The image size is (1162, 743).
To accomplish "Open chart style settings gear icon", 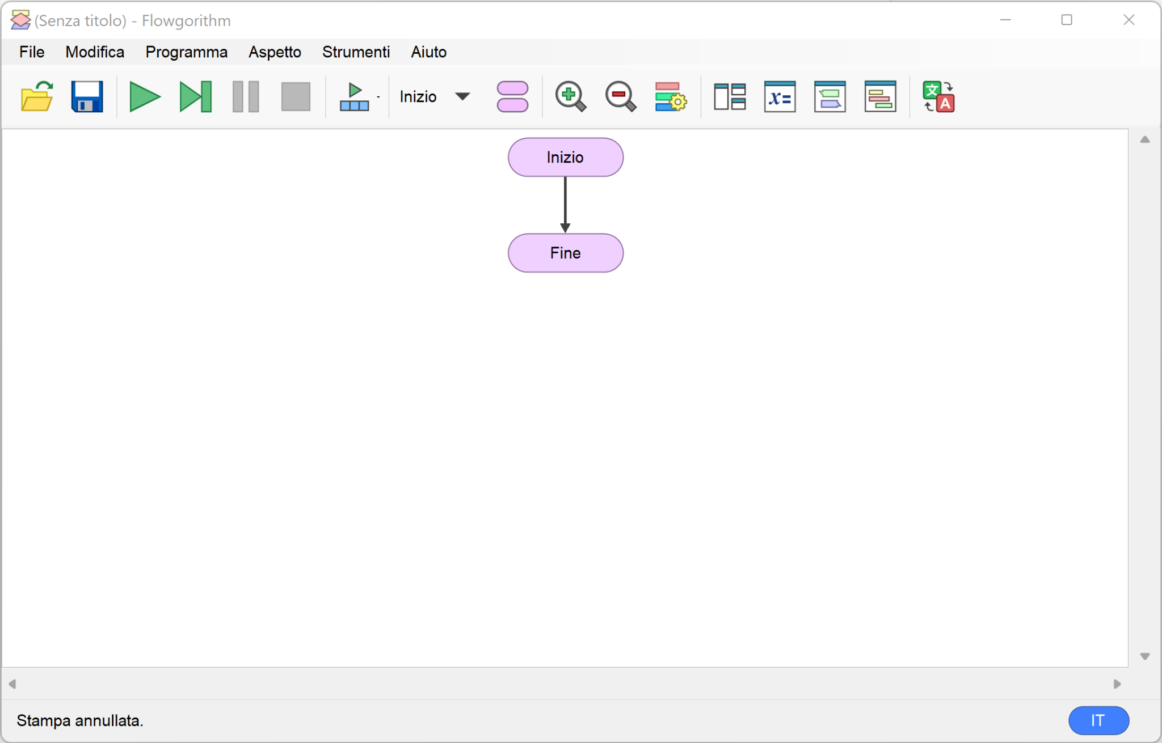I will pyautogui.click(x=670, y=96).
